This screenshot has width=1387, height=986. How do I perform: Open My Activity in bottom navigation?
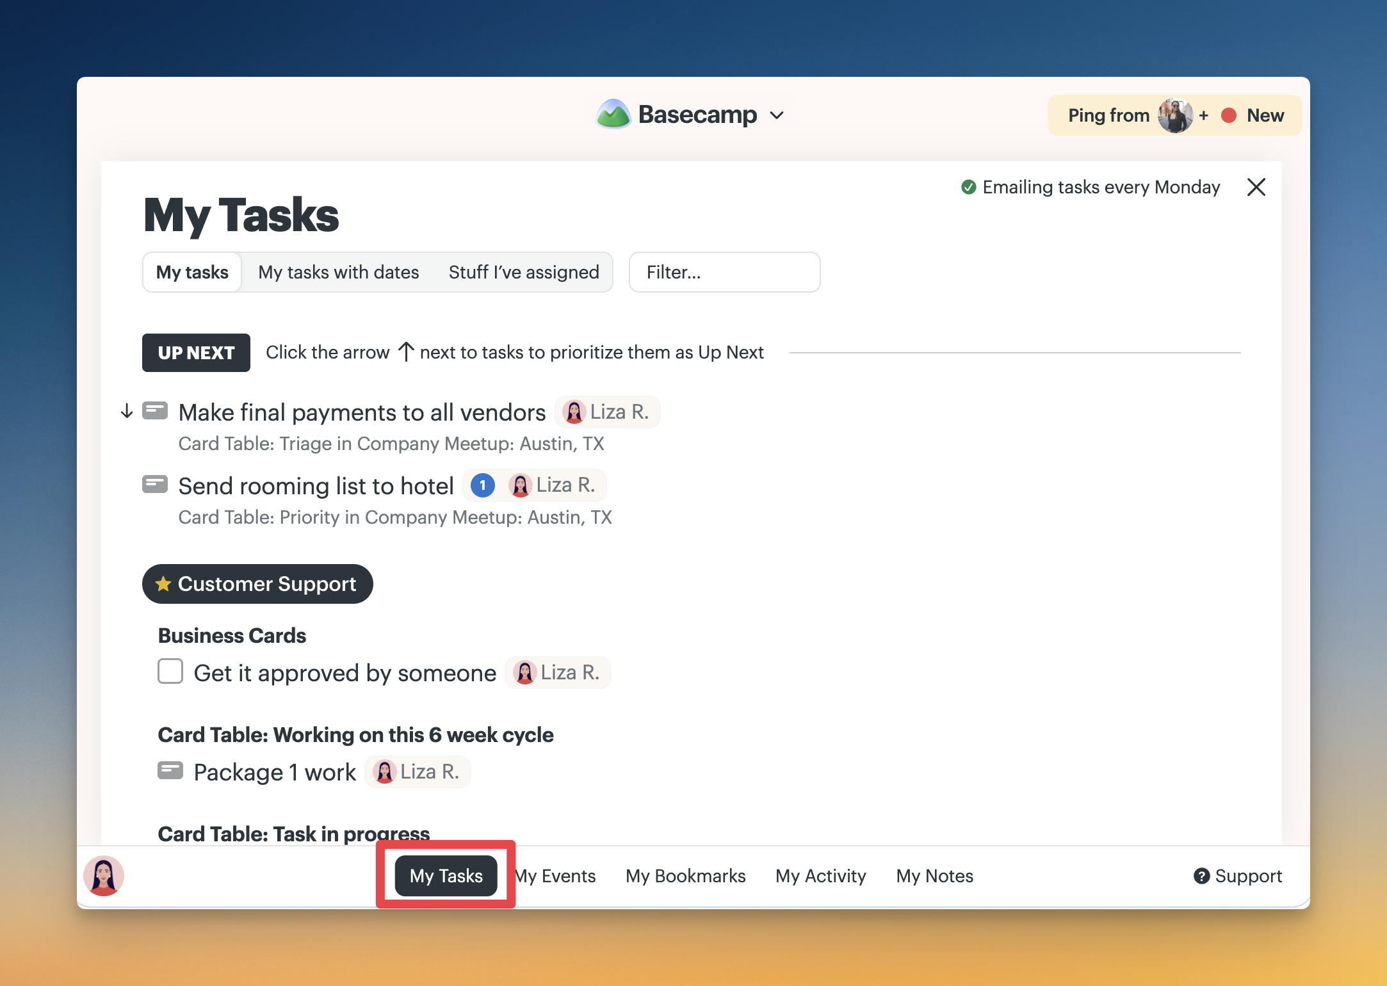(820, 876)
